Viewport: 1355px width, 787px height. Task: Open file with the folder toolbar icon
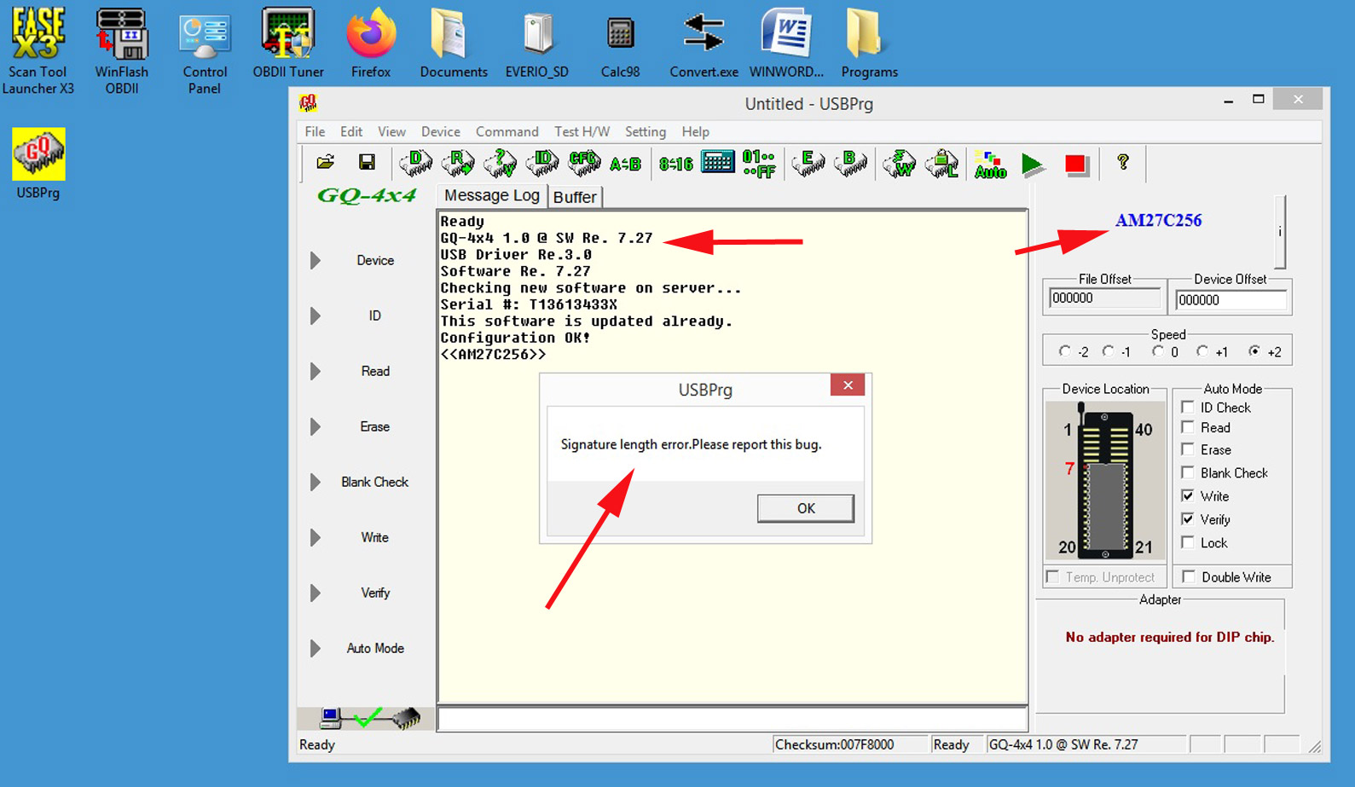325,162
